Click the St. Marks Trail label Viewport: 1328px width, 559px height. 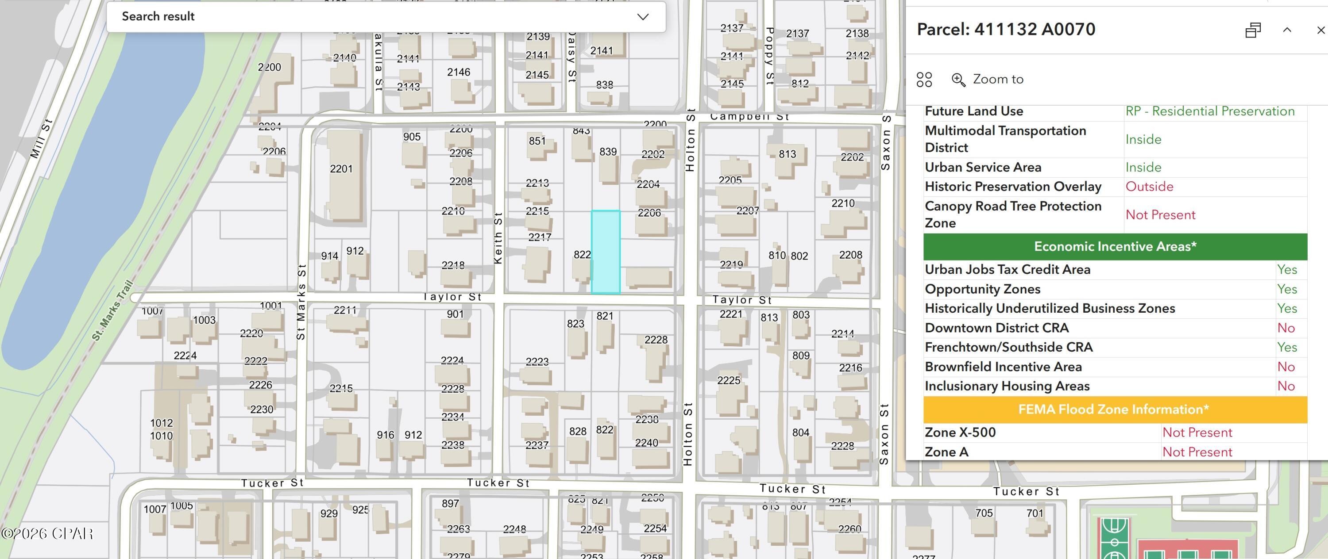[x=112, y=310]
